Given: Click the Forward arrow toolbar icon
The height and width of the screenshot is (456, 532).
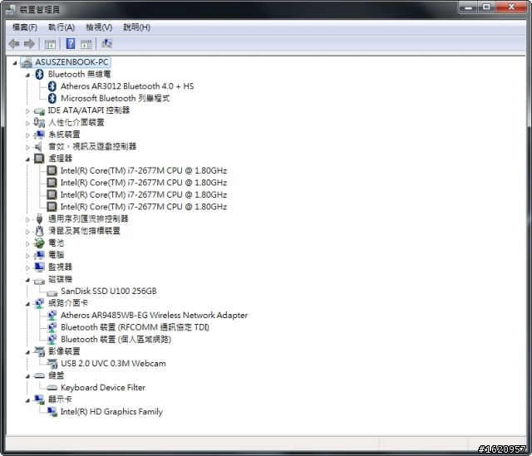Looking at the screenshot, I should pos(30,44).
